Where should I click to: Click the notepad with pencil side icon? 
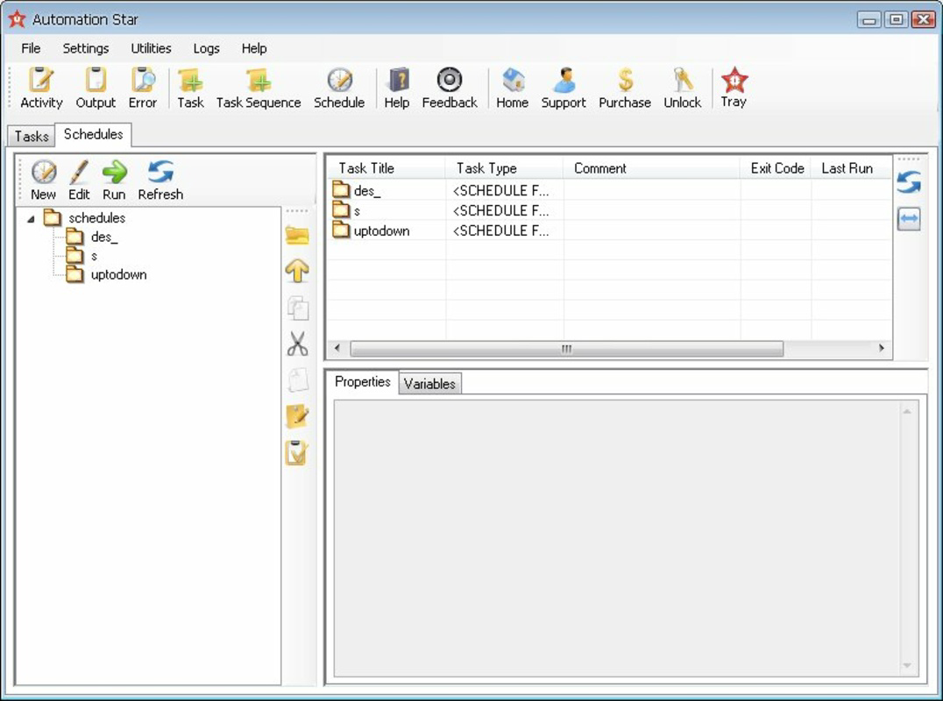(x=298, y=416)
